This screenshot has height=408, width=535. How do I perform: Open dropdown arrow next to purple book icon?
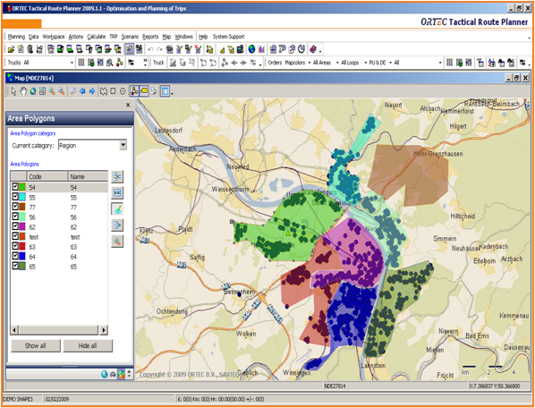pos(320,51)
